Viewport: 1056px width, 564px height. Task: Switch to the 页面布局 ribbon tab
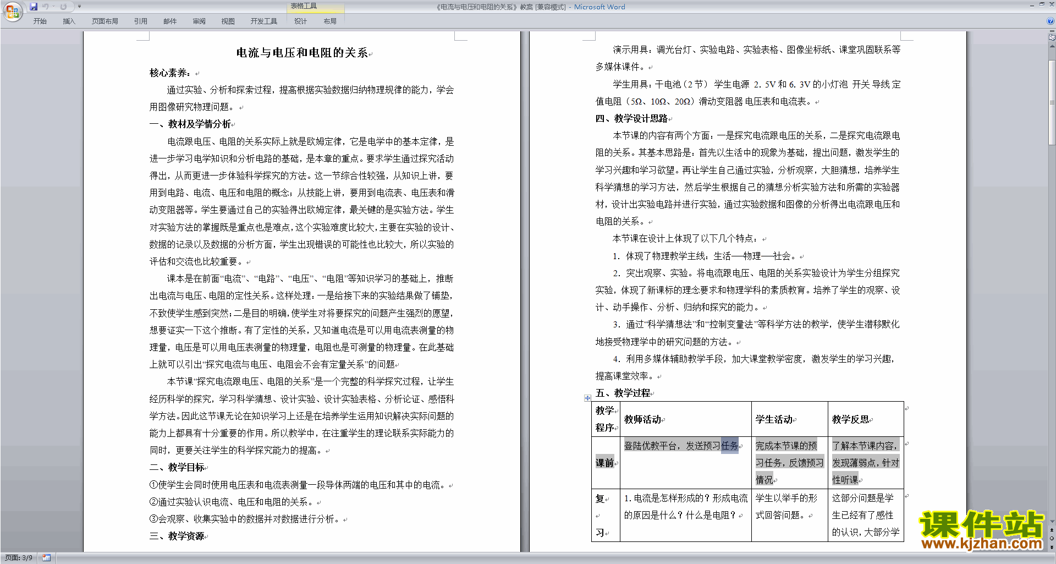105,21
